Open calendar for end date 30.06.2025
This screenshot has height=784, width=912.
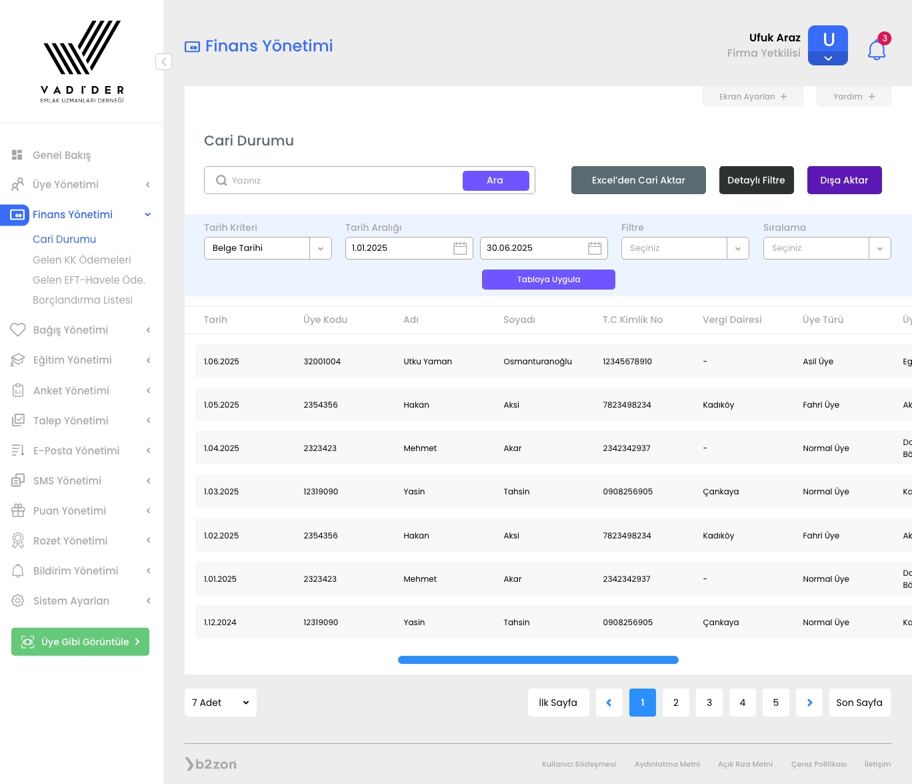(595, 248)
